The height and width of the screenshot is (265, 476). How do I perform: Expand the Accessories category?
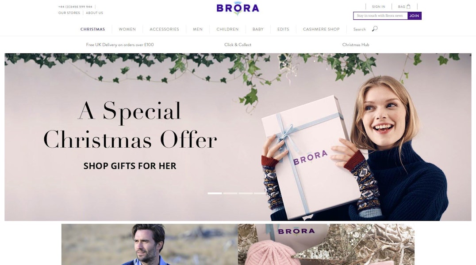164,30
